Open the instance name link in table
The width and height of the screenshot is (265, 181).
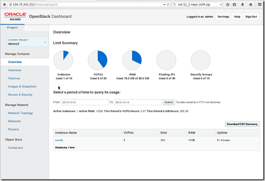[x=59, y=140]
